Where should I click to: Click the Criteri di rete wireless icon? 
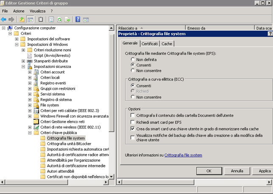point(36,127)
